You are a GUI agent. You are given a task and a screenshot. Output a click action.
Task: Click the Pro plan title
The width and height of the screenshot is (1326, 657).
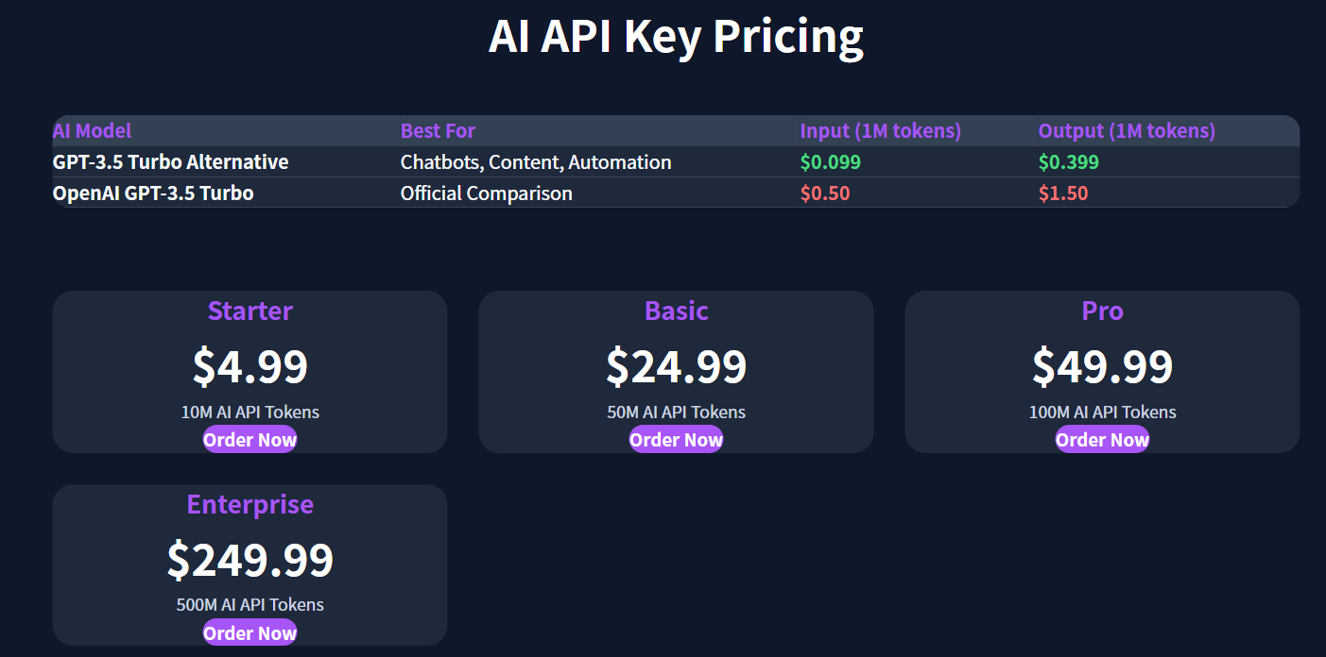click(x=1102, y=312)
